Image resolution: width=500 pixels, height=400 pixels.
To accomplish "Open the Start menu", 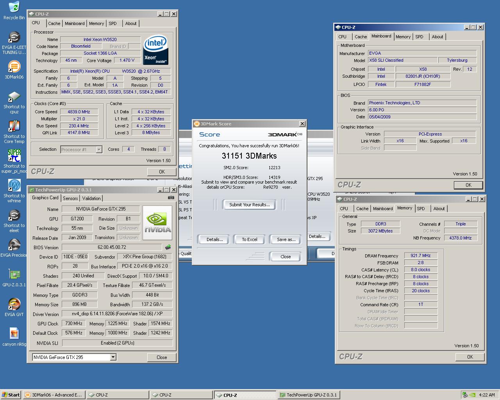I will point(11,395).
